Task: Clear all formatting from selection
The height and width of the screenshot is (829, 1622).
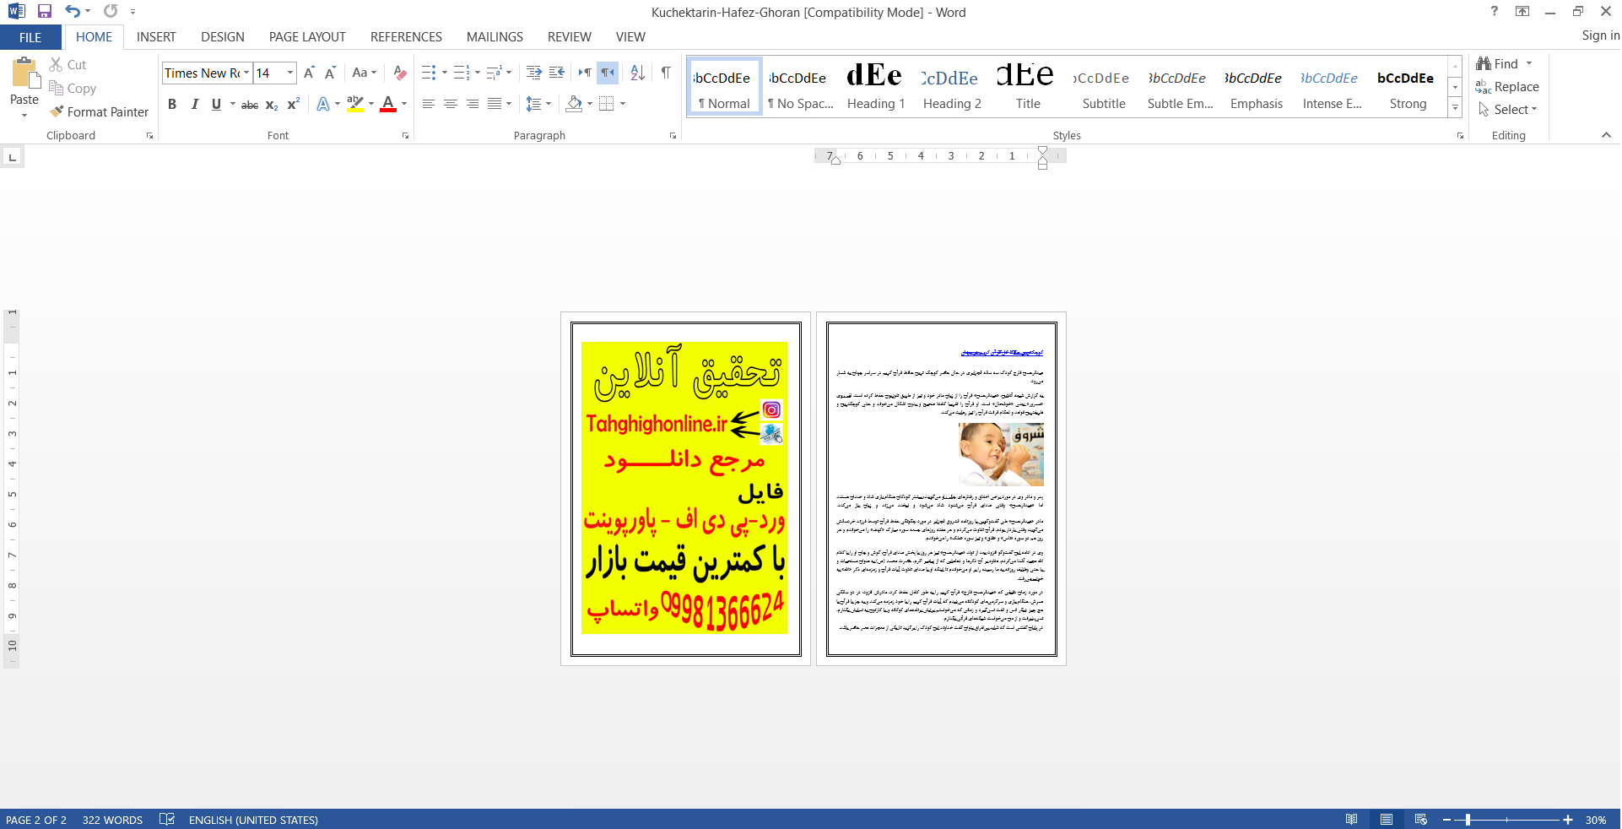Action: (400, 73)
